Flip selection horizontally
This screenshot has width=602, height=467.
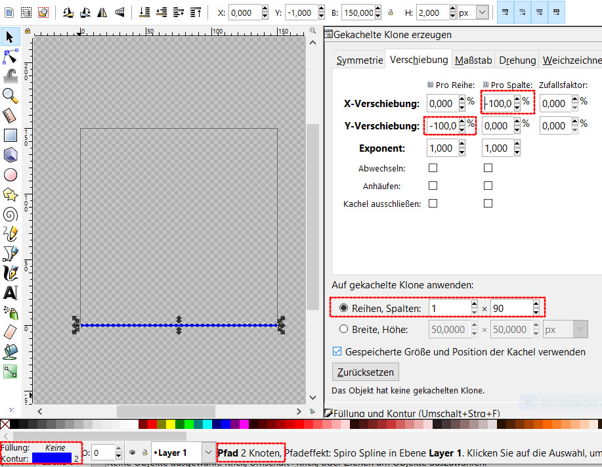point(102,12)
